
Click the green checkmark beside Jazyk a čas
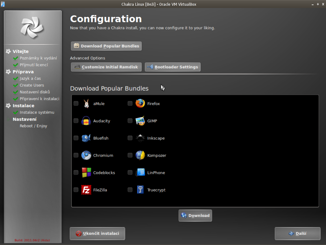15,78
